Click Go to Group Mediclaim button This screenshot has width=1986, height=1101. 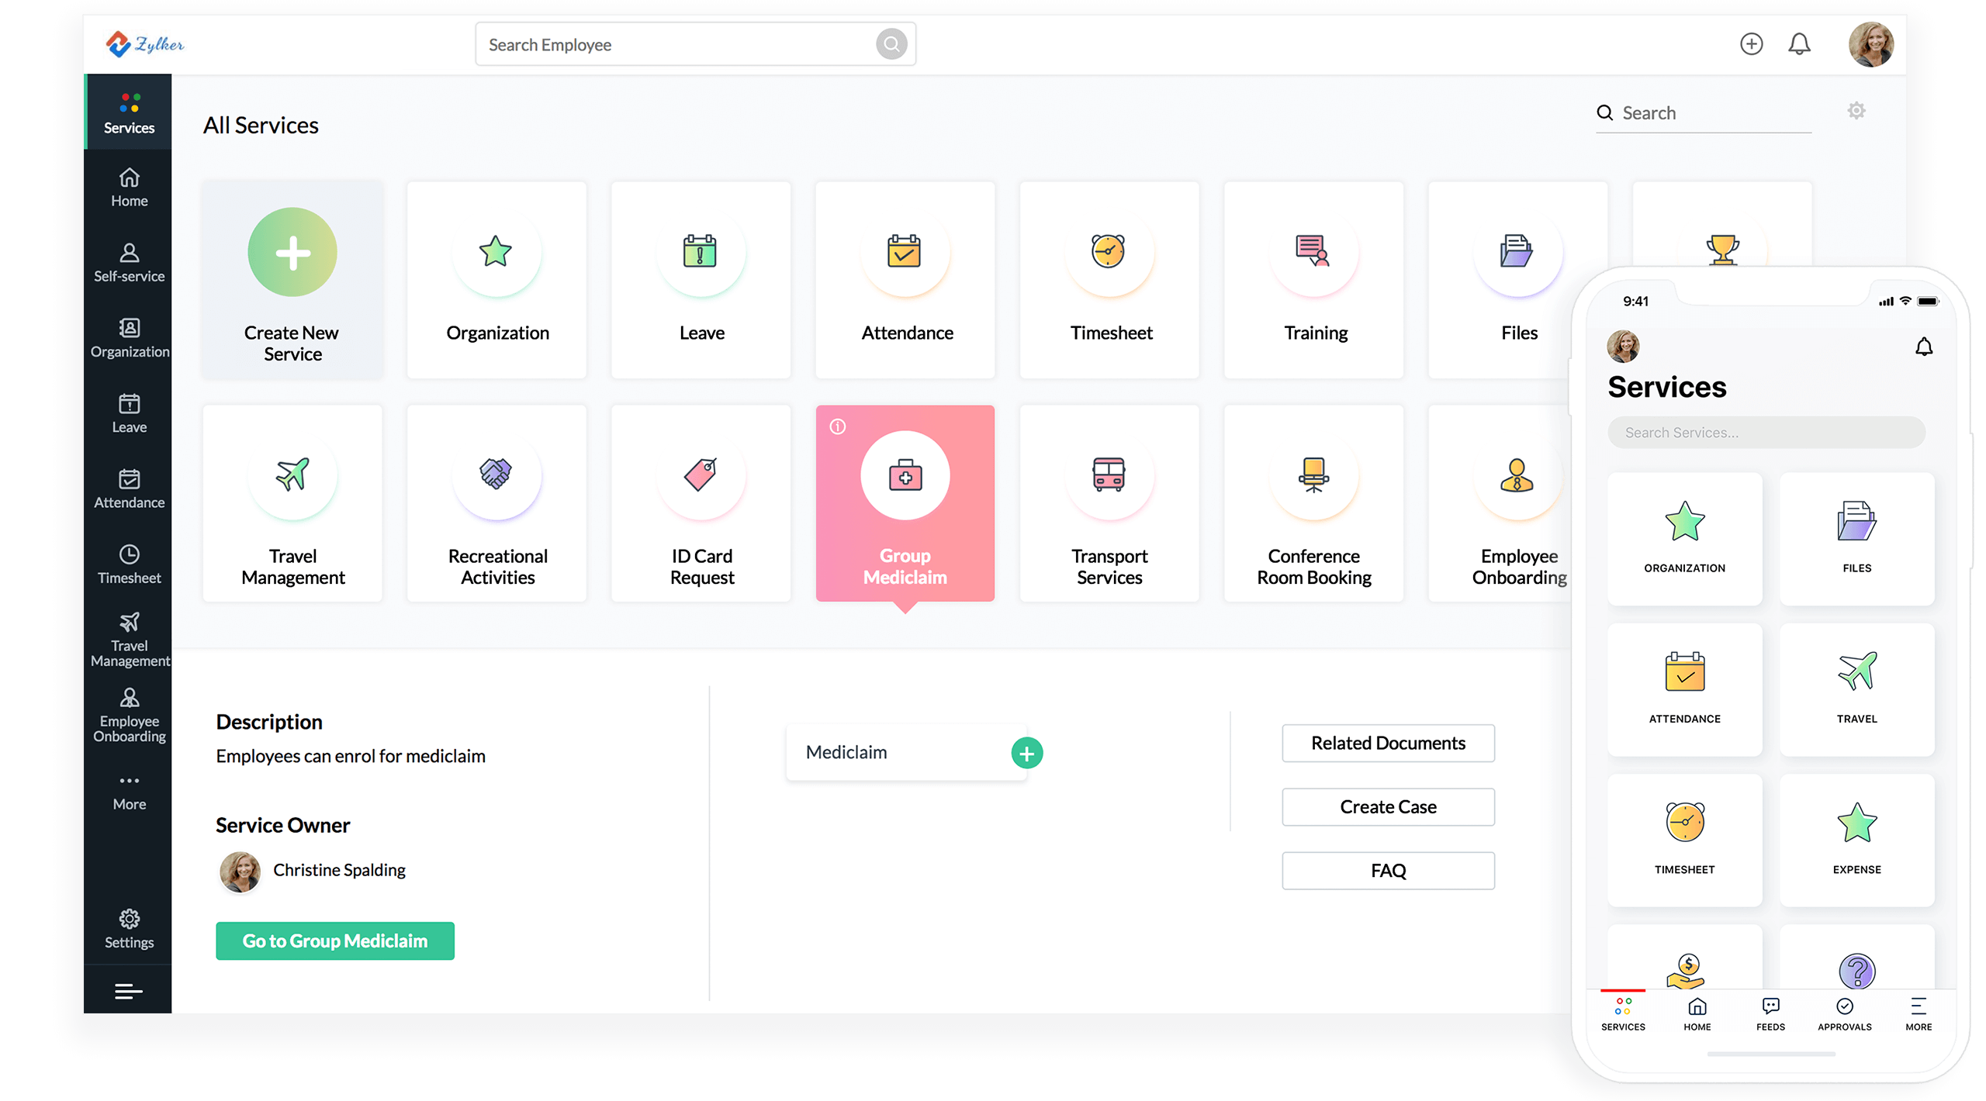[x=334, y=940]
